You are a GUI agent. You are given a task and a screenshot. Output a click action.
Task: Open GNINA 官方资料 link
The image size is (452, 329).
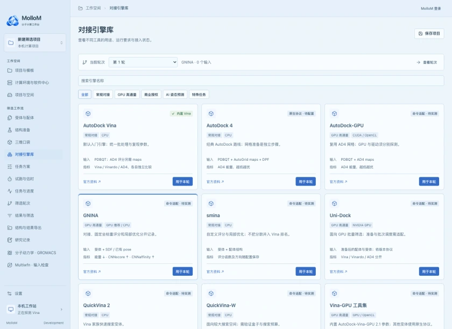92,271
